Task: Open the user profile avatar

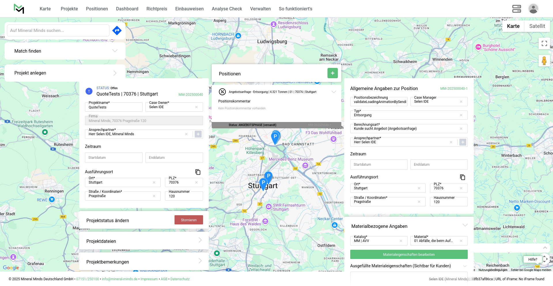Action: pos(533,9)
